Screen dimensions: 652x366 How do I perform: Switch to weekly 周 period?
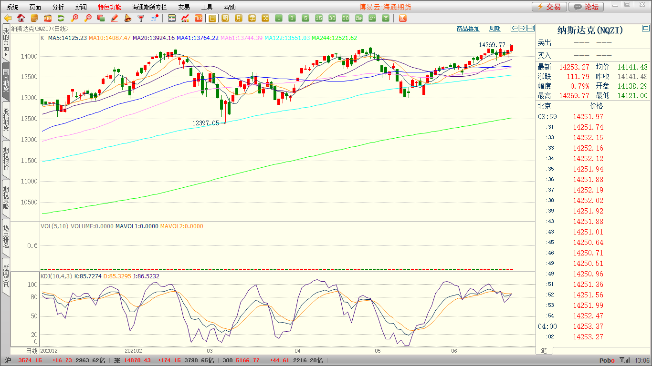(225, 18)
